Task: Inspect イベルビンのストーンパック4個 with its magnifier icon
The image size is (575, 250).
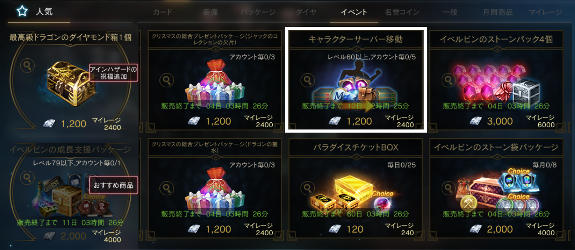Action: pos(449,80)
